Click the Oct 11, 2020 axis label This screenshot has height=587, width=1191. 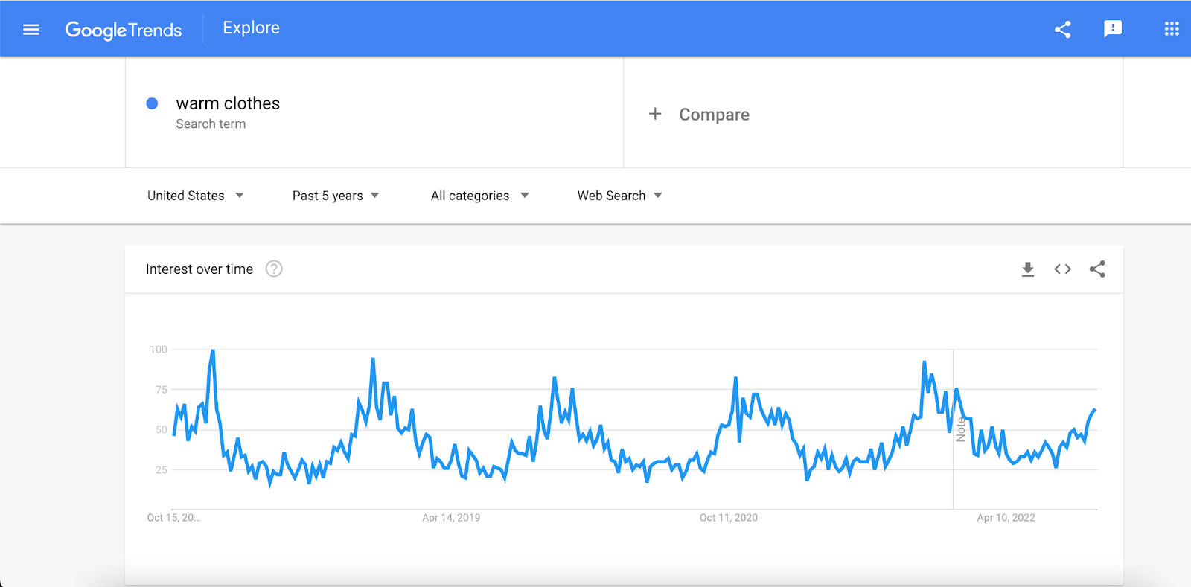click(x=728, y=518)
